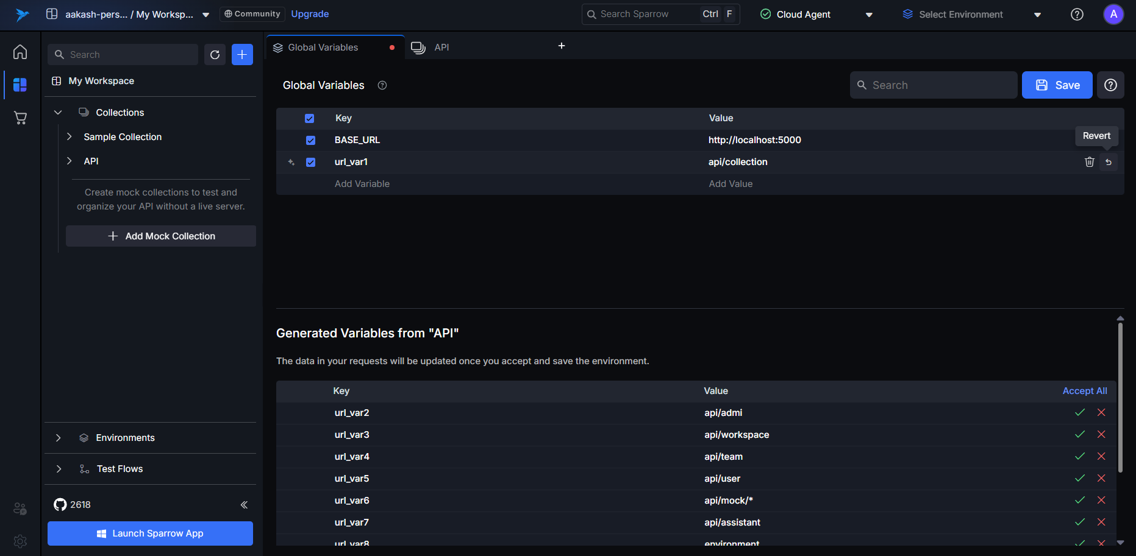Image resolution: width=1136 pixels, height=556 pixels.
Task: Click Launch Sparrow App button
Action: click(150, 533)
